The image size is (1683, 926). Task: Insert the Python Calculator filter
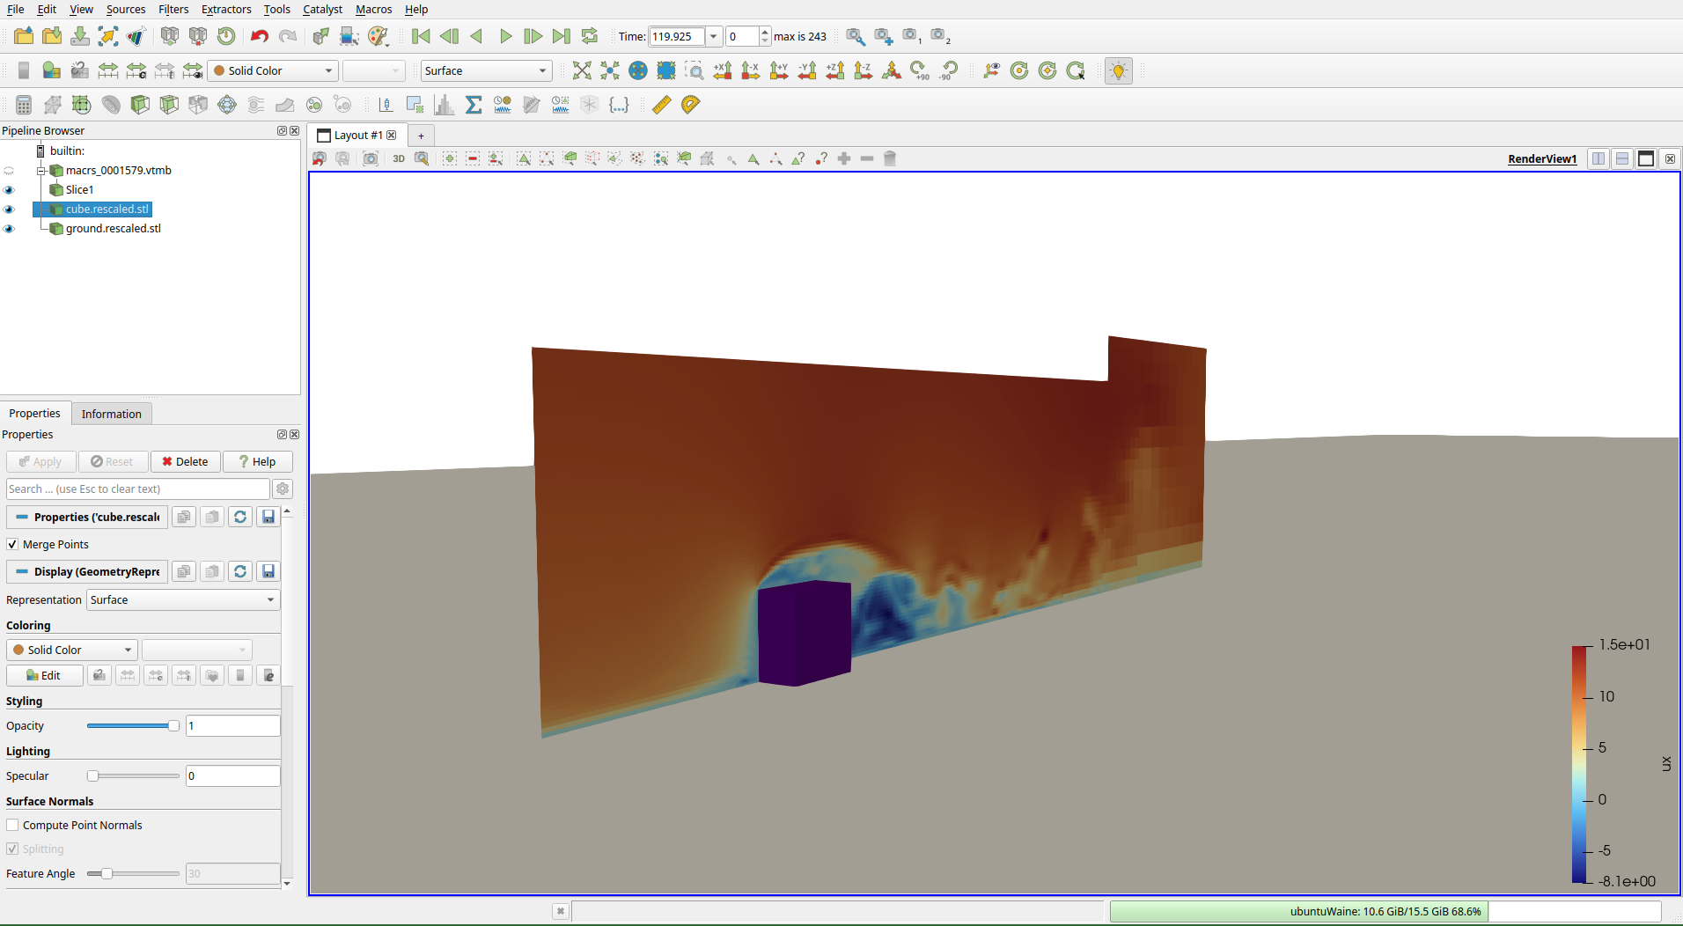tap(620, 105)
